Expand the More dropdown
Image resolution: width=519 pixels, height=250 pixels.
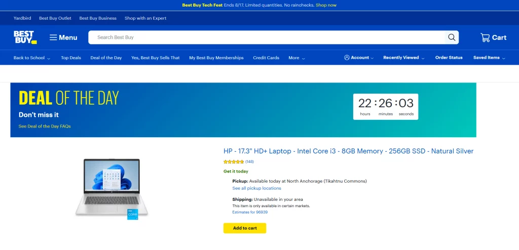click(296, 58)
